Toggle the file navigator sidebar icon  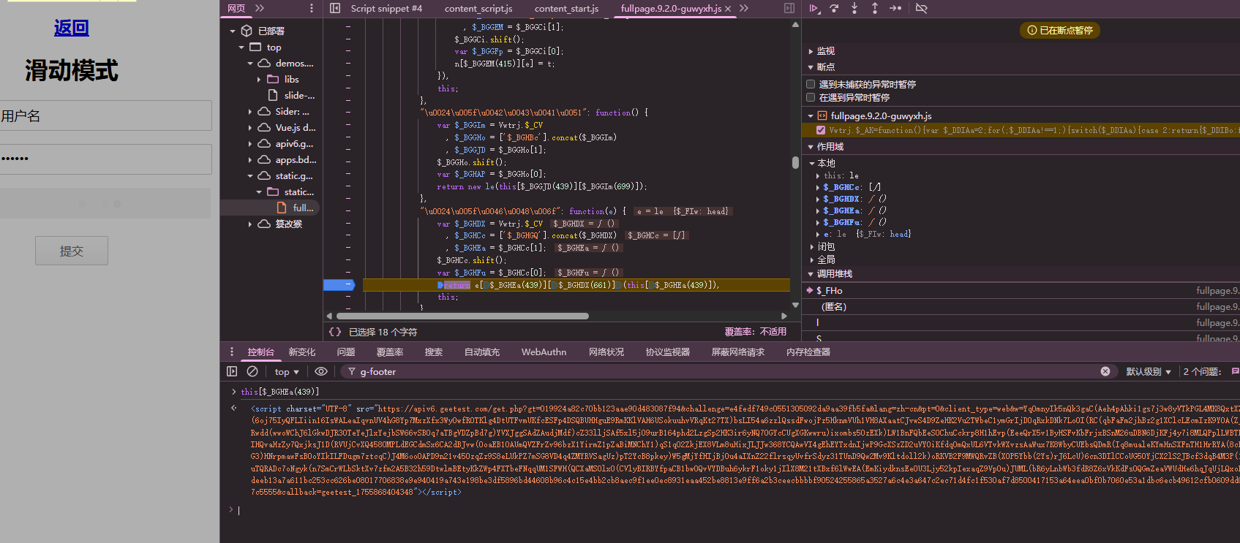(x=335, y=8)
